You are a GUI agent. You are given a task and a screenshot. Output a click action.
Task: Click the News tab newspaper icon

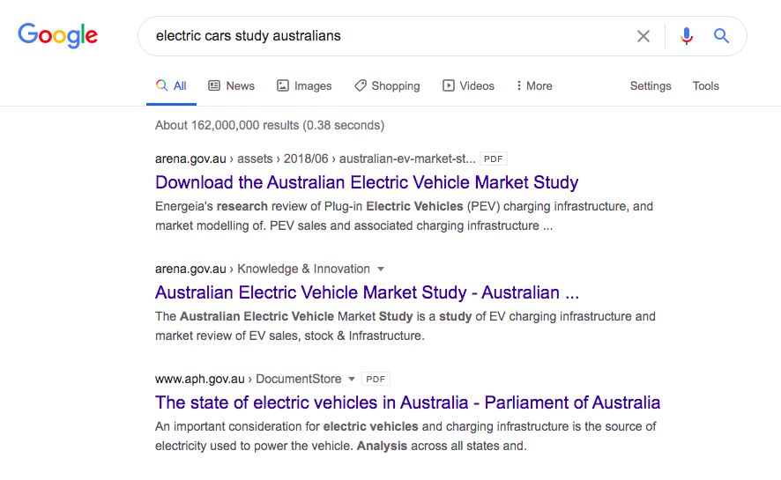pos(214,85)
